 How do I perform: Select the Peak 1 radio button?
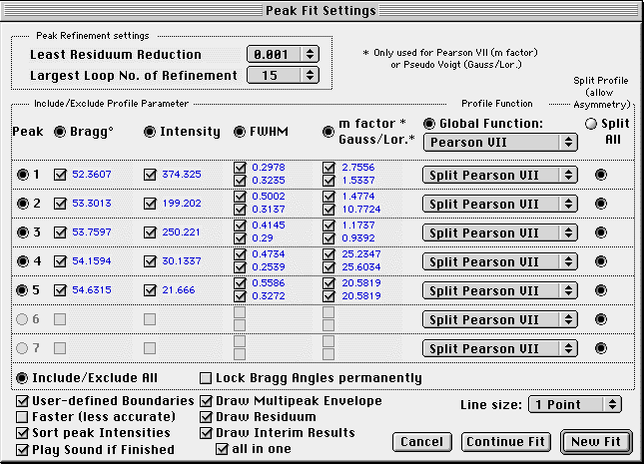(24, 175)
